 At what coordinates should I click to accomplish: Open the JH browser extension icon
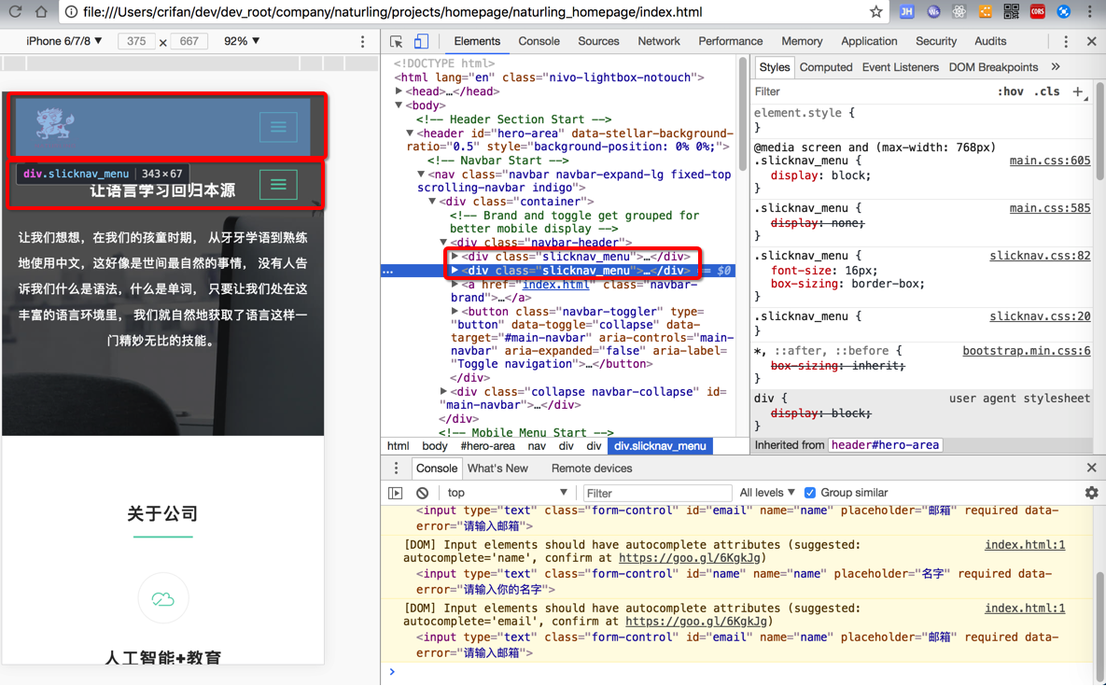[907, 11]
